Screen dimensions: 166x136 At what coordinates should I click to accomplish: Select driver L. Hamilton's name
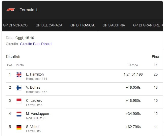(35, 74)
